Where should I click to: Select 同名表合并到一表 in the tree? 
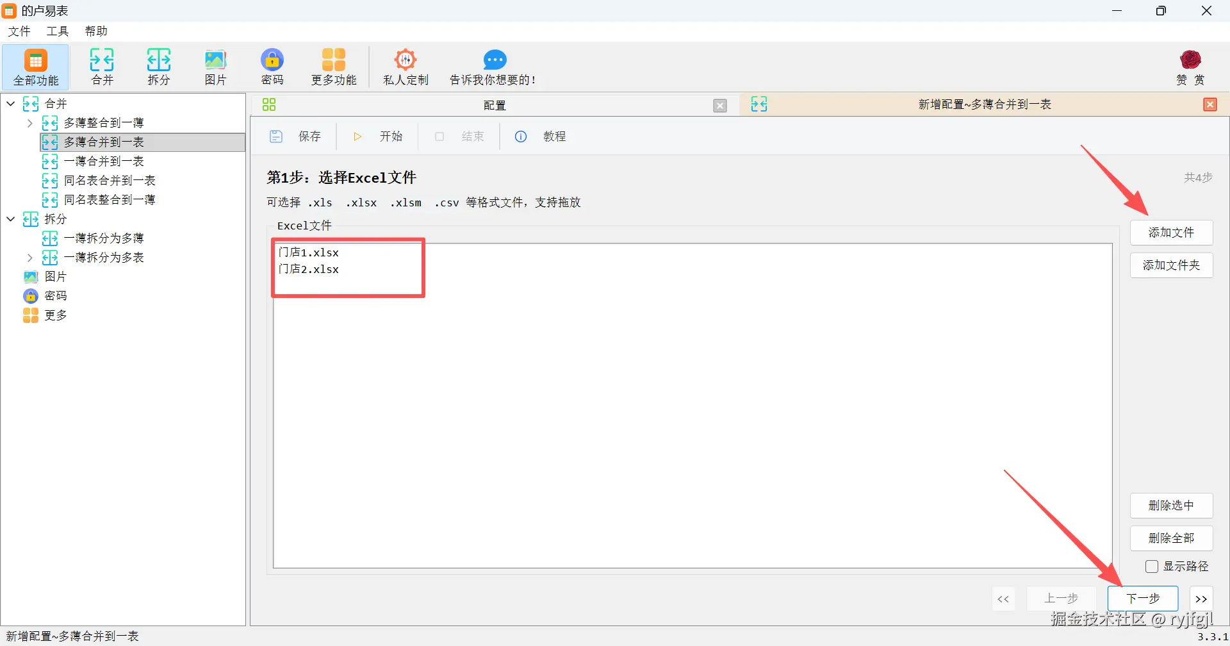click(x=110, y=181)
